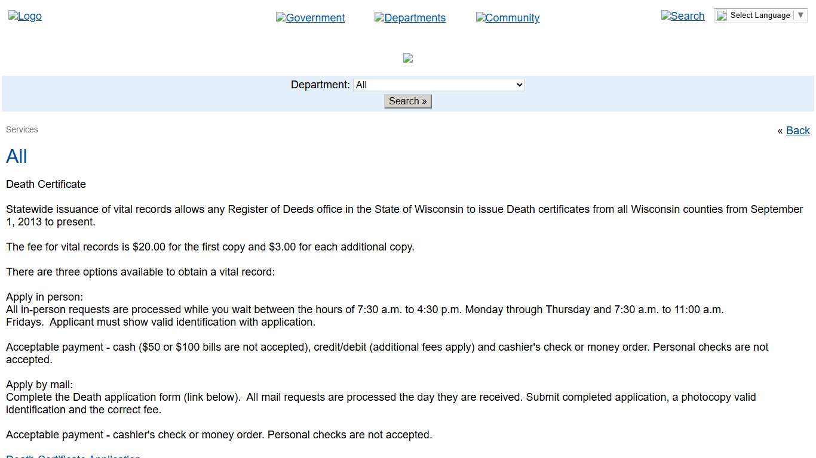The width and height of the screenshot is (816, 458).
Task: Open the Community navigation menu
Action: tap(508, 18)
